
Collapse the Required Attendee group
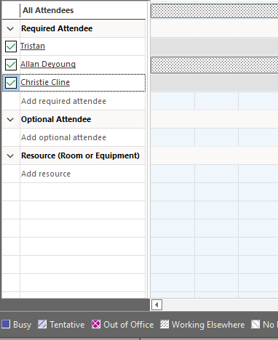(10, 29)
